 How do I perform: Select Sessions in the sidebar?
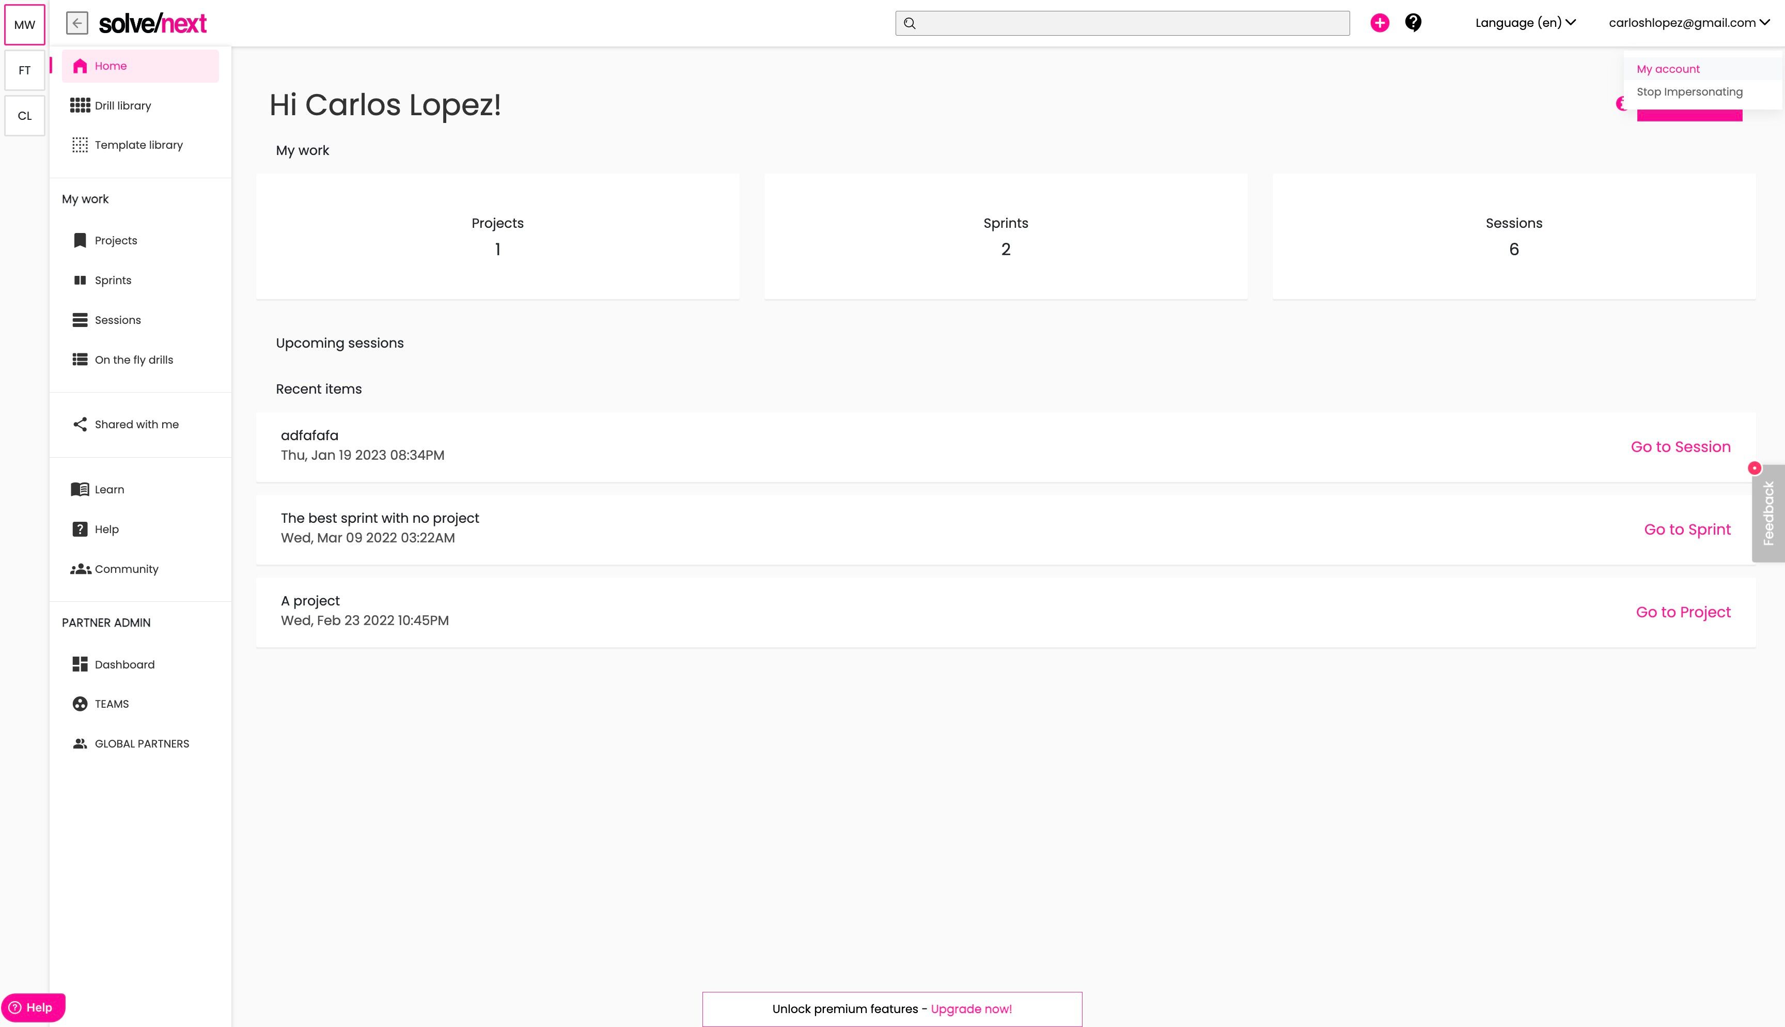[117, 320]
